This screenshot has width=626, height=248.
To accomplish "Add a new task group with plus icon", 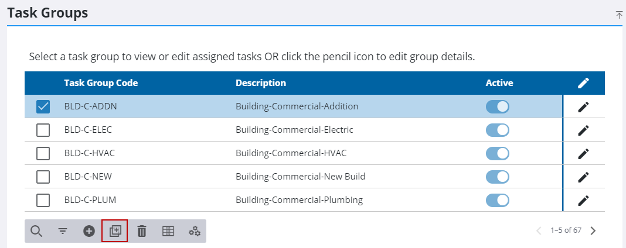I will click(89, 231).
